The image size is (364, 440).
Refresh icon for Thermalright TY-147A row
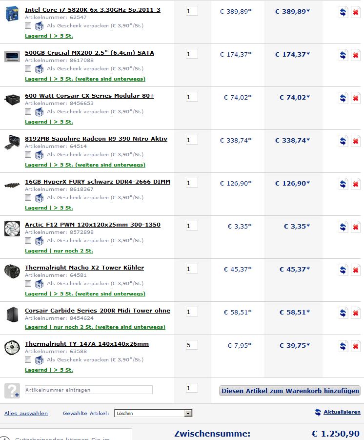pyautogui.click(x=344, y=346)
